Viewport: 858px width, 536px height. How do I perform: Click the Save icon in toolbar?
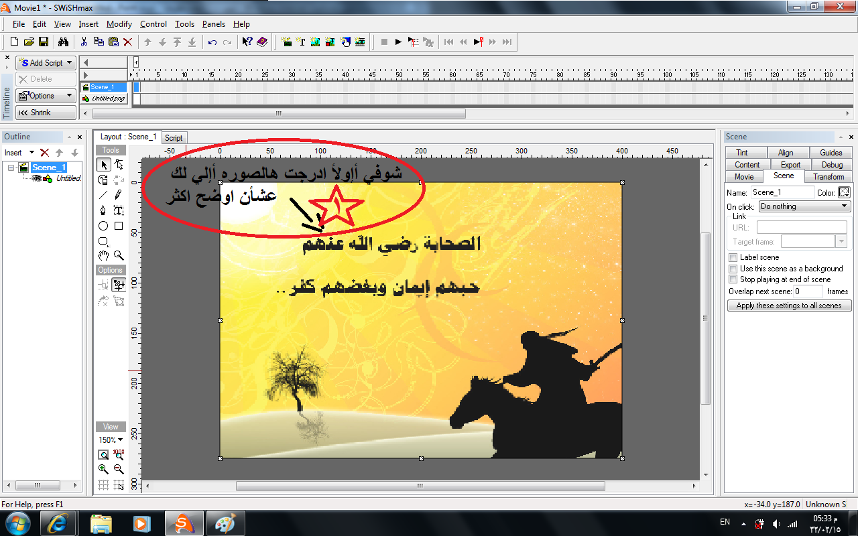(x=44, y=42)
